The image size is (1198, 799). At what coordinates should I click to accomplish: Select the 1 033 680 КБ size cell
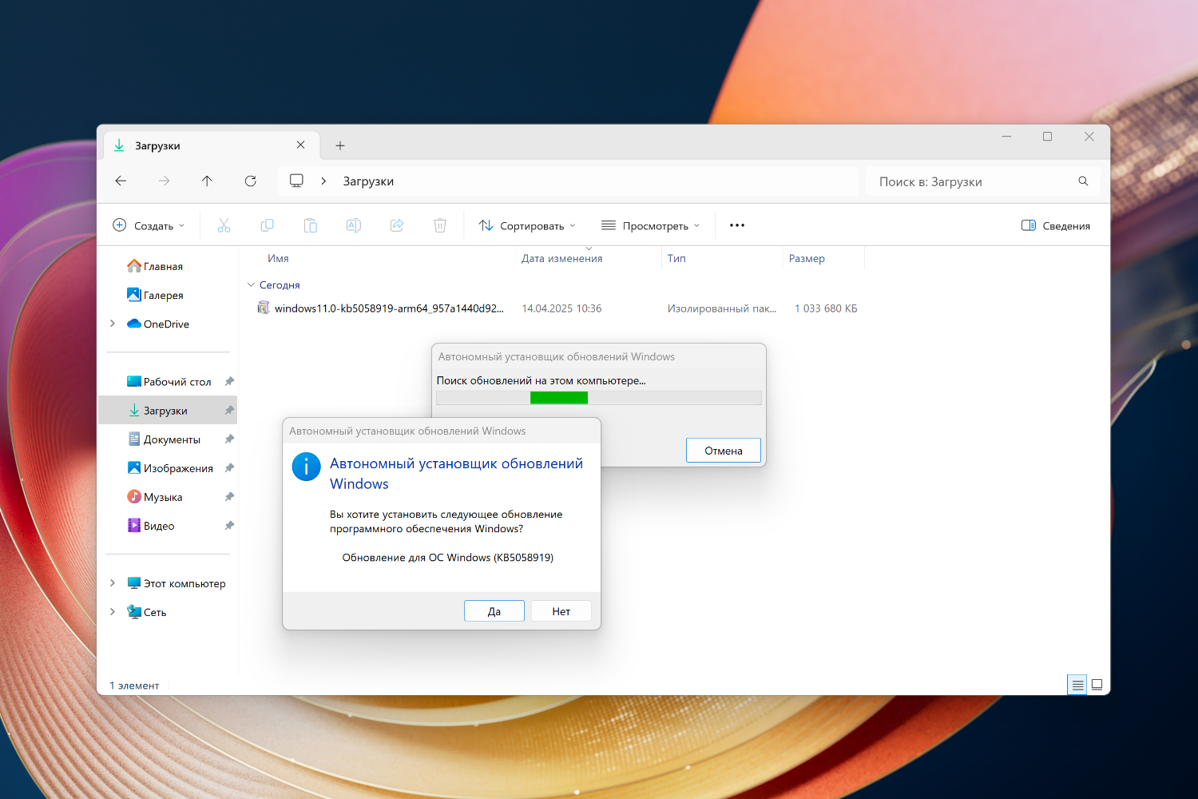click(826, 308)
